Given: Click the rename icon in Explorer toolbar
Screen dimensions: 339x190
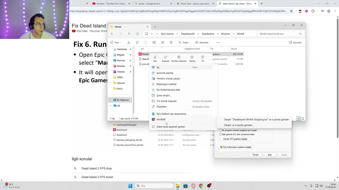Looking at the screenshot, I should click(154, 42).
